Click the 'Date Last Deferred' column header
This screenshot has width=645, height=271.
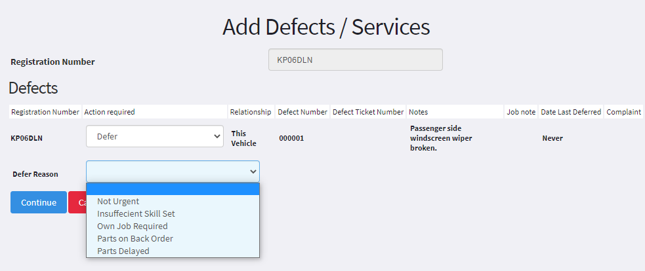pos(571,112)
